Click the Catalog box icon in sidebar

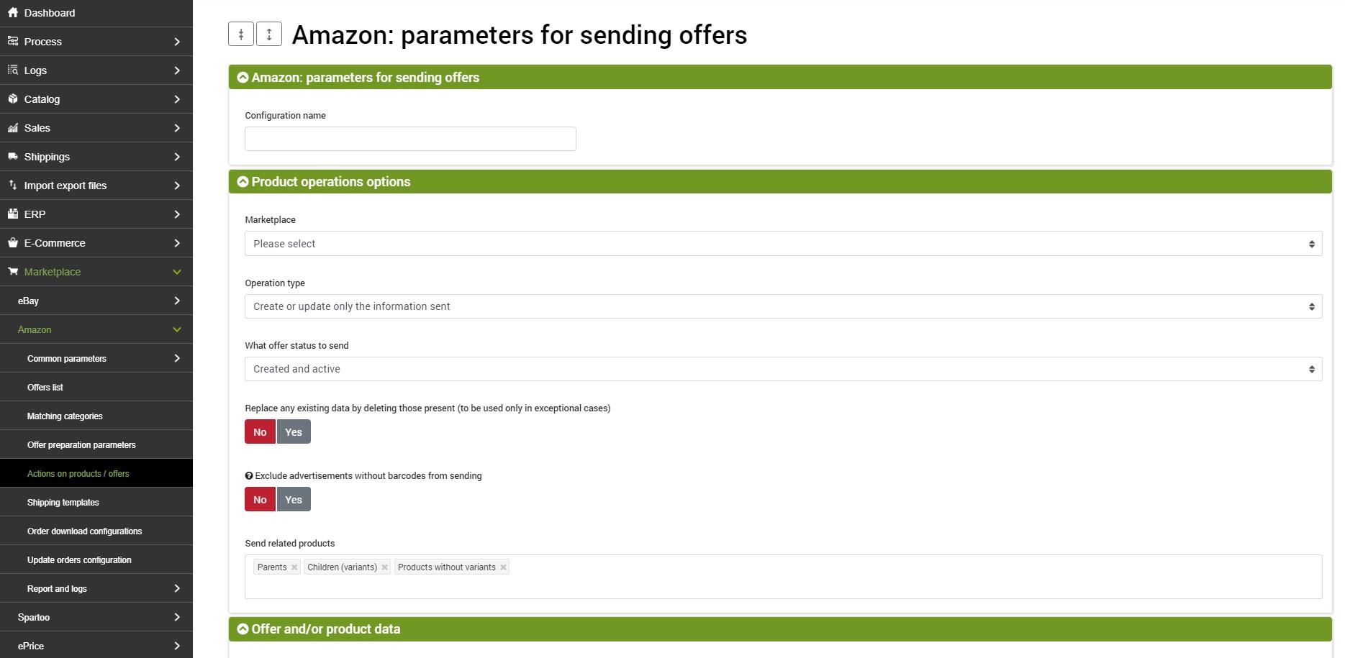[x=13, y=99]
